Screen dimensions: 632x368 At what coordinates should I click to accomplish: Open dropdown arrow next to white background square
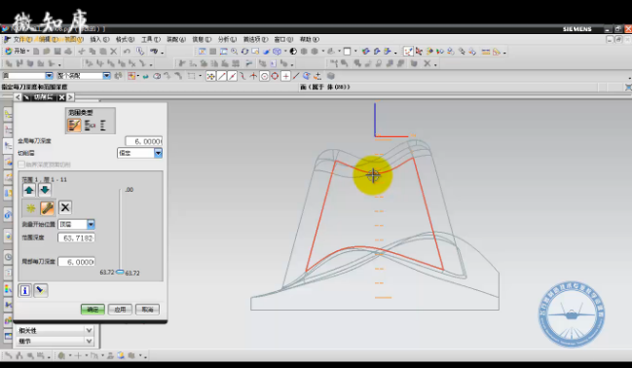(355, 52)
